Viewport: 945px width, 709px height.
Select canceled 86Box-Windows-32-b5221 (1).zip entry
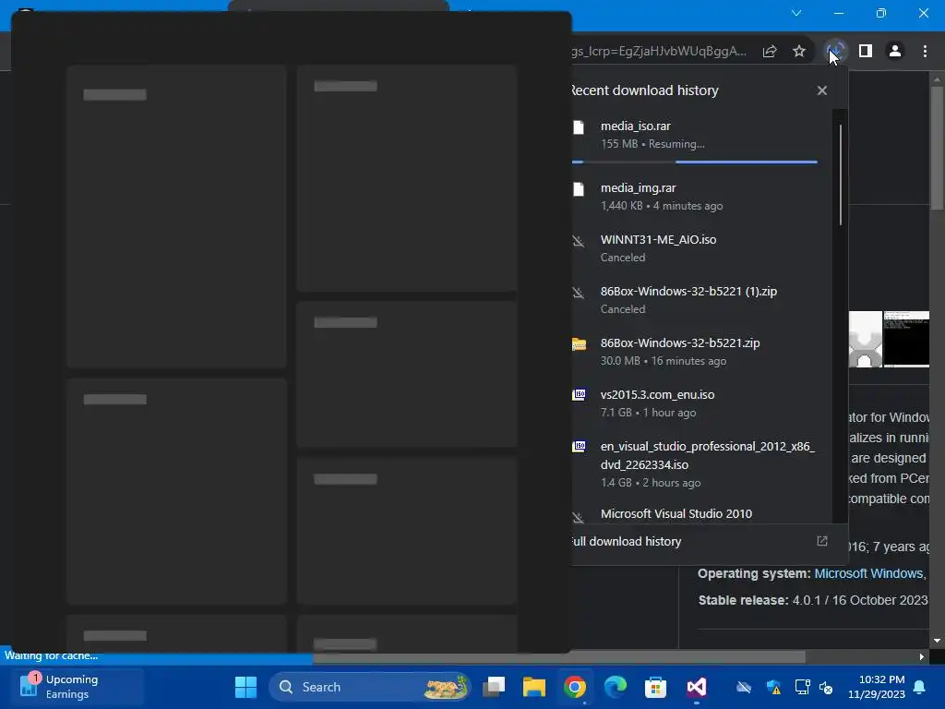click(x=702, y=300)
